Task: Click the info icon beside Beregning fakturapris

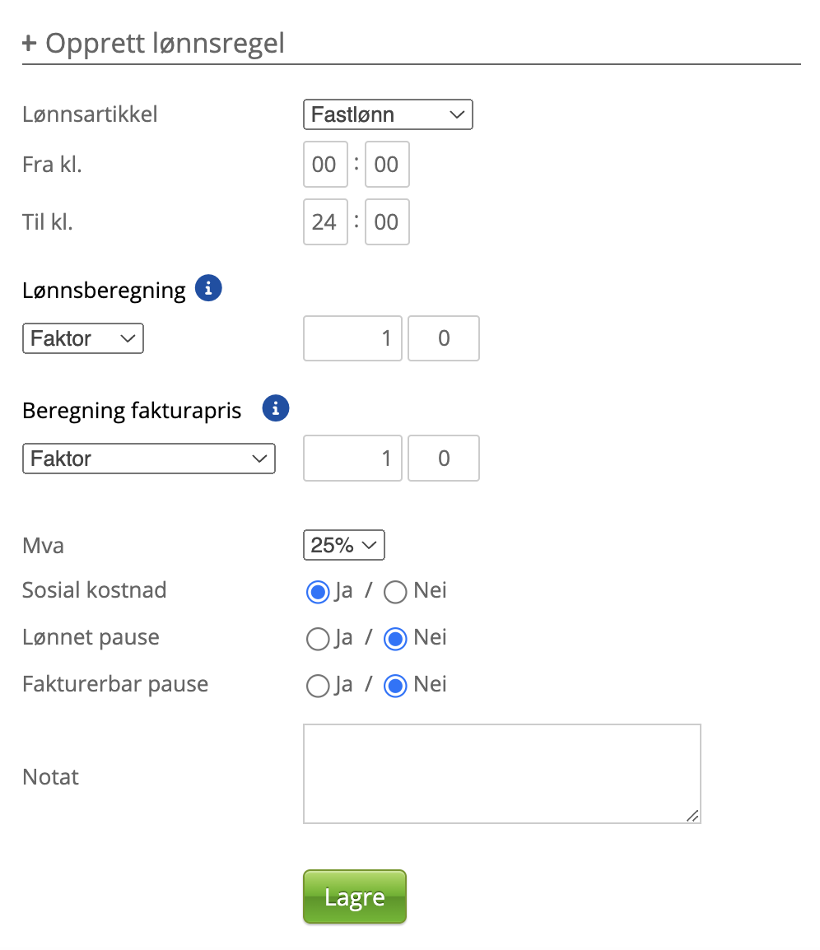Action: [276, 408]
